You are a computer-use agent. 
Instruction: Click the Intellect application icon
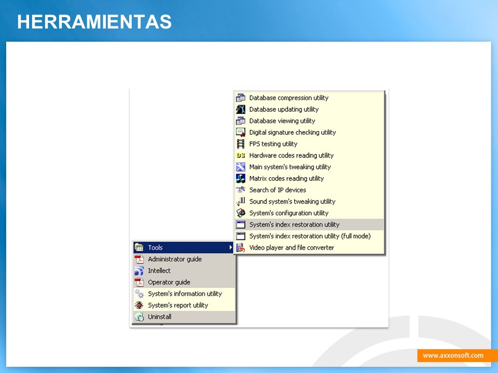[139, 270]
